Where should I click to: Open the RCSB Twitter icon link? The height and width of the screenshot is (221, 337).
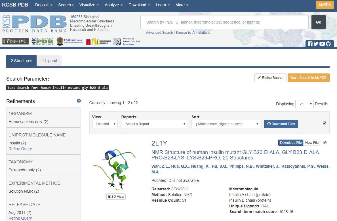pos(316,44)
